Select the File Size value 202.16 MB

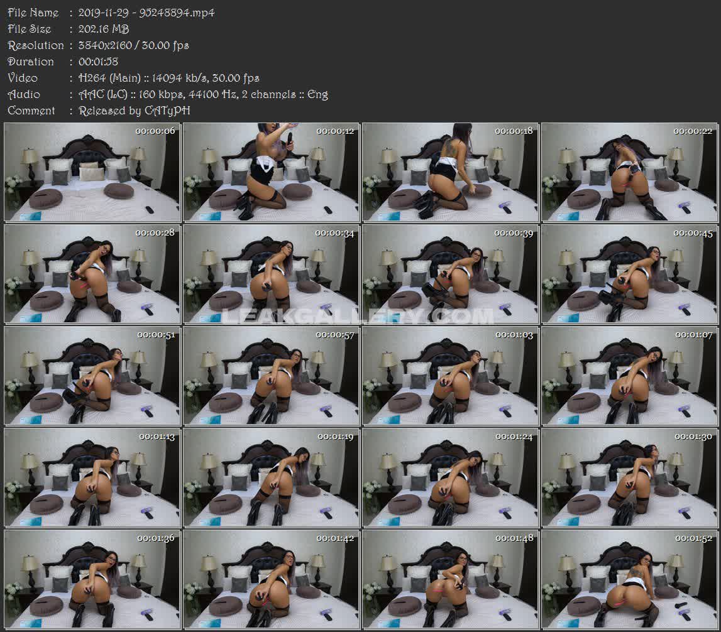(104, 29)
